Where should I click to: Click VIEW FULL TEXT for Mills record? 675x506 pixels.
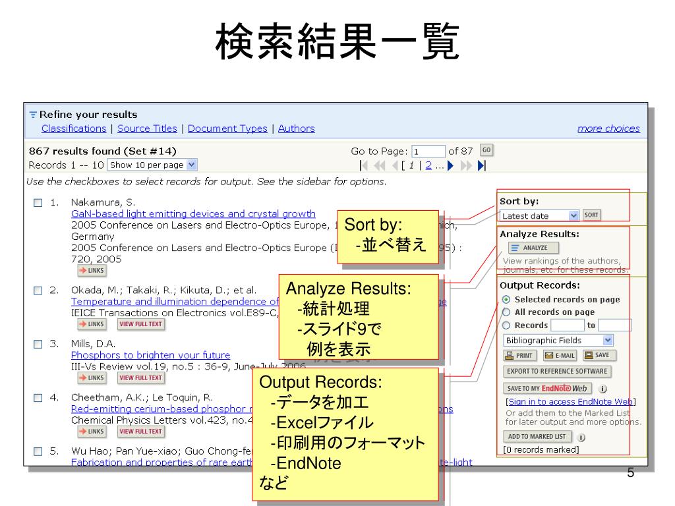coord(141,378)
